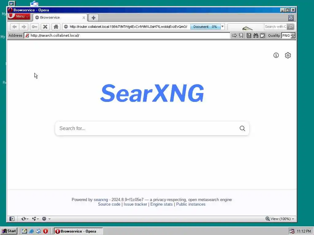Toggle the Opera side panel button
314x235 pixels.
pyautogui.click(x=12, y=219)
